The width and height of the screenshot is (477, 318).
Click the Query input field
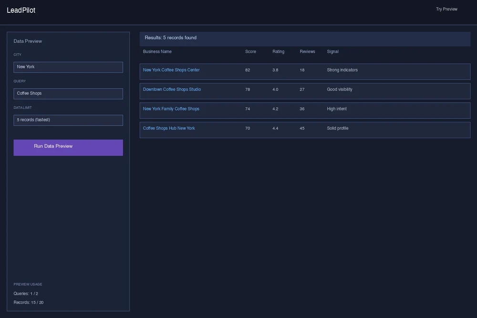[68, 93]
